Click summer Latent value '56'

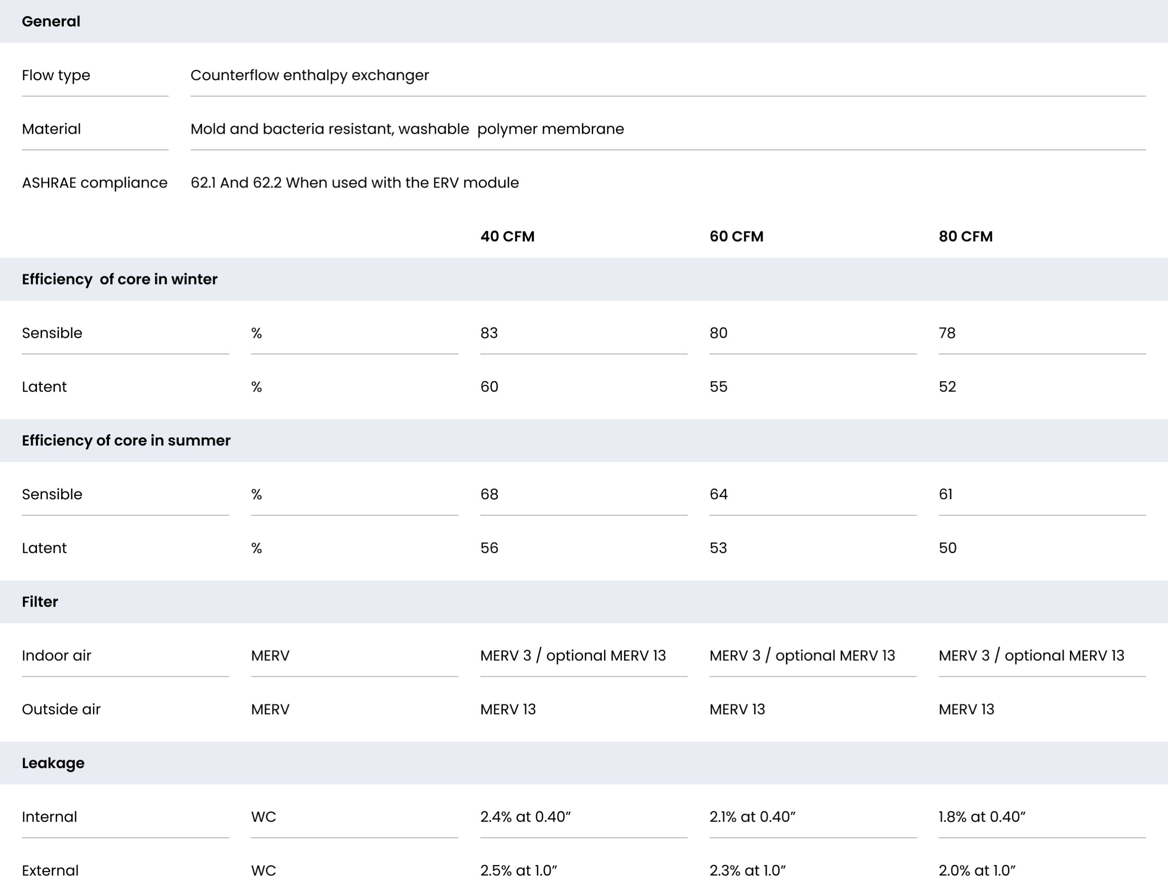pos(489,548)
